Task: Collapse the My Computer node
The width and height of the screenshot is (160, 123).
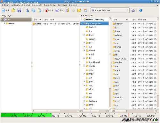Action: pyautogui.click(x=82, y=23)
